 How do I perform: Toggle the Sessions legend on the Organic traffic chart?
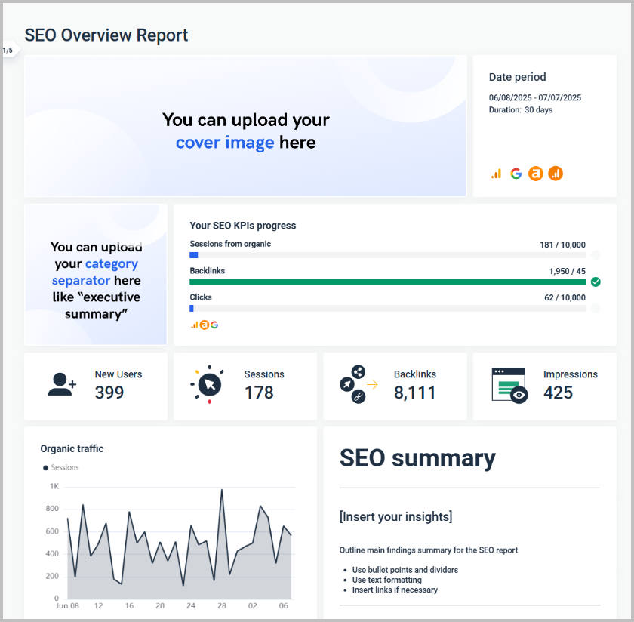(x=60, y=467)
